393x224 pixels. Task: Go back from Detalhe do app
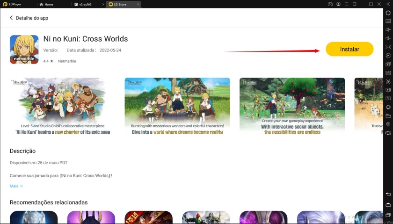pyautogui.click(x=11, y=18)
